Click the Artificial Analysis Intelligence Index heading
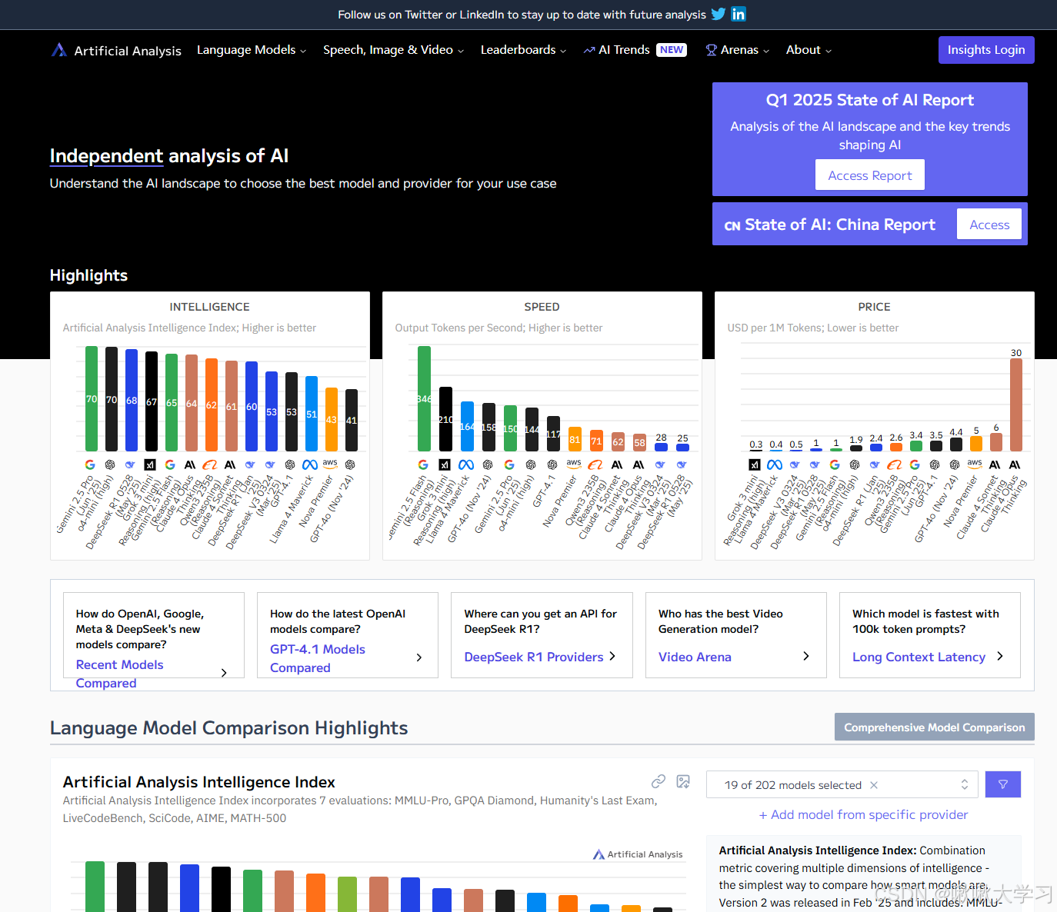The height and width of the screenshot is (912, 1057). tap(199, 782)
